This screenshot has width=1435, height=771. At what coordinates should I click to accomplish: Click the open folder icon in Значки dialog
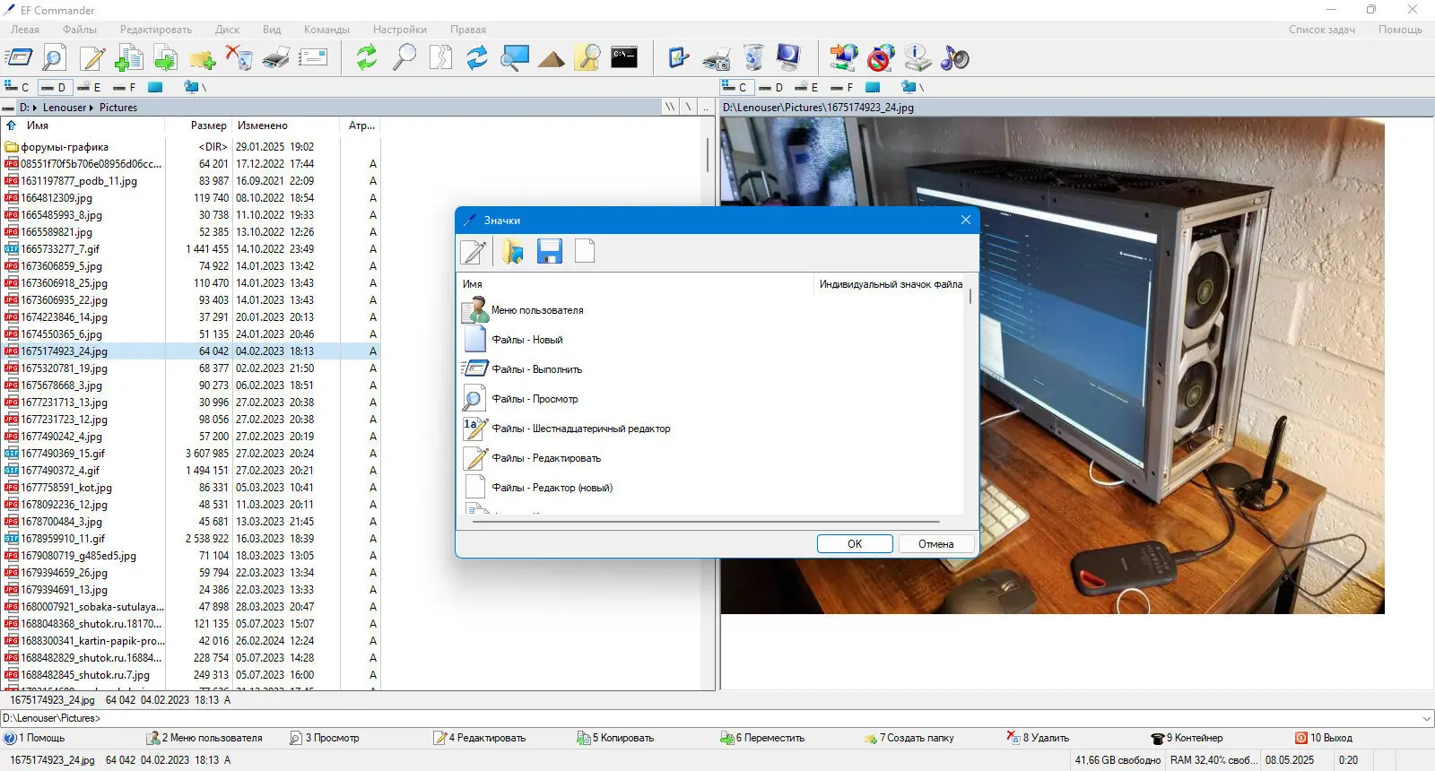tap(513, 252)
